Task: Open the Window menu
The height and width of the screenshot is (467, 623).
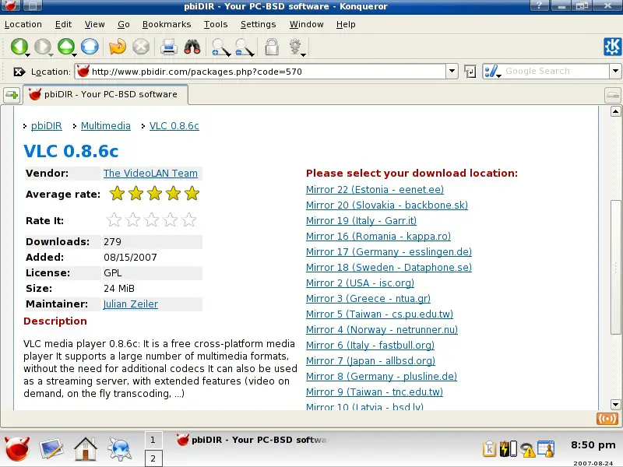Action: 306,24
